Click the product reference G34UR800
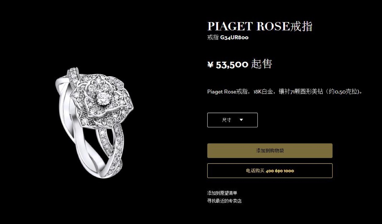 234,37
